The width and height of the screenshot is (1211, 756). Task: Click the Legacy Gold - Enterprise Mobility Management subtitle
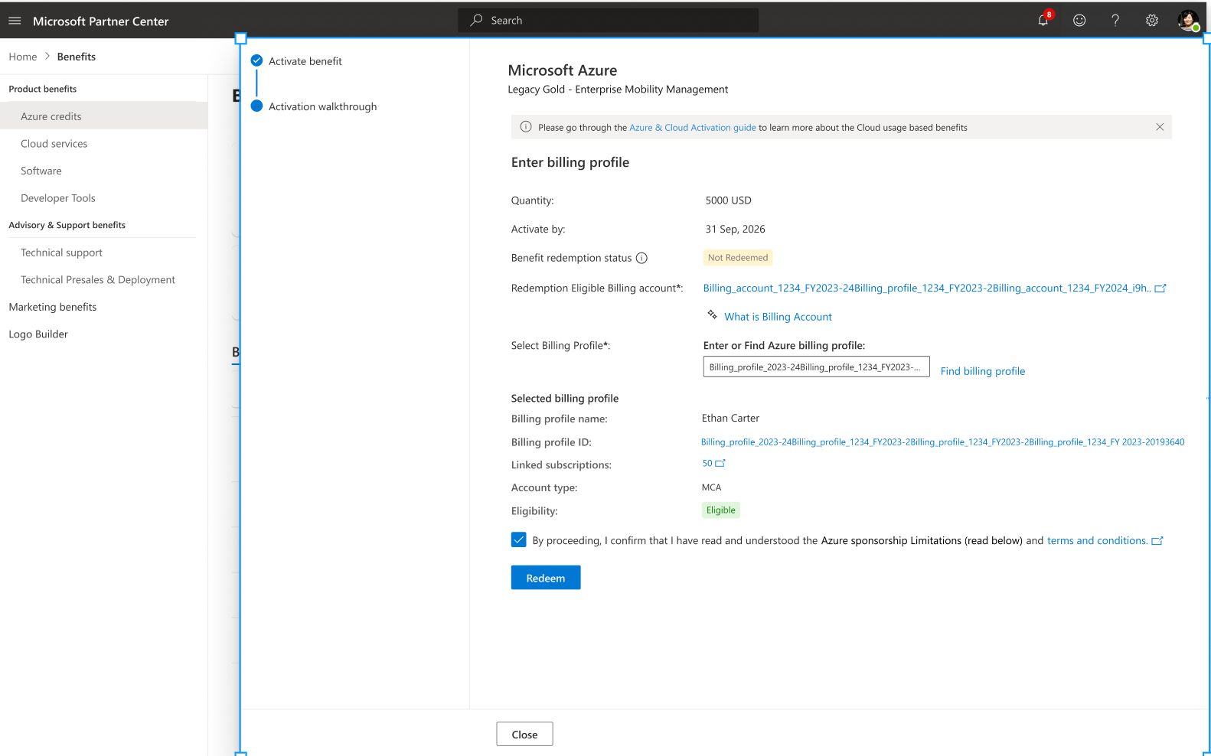pyautogui.click(x=619, y=90)
